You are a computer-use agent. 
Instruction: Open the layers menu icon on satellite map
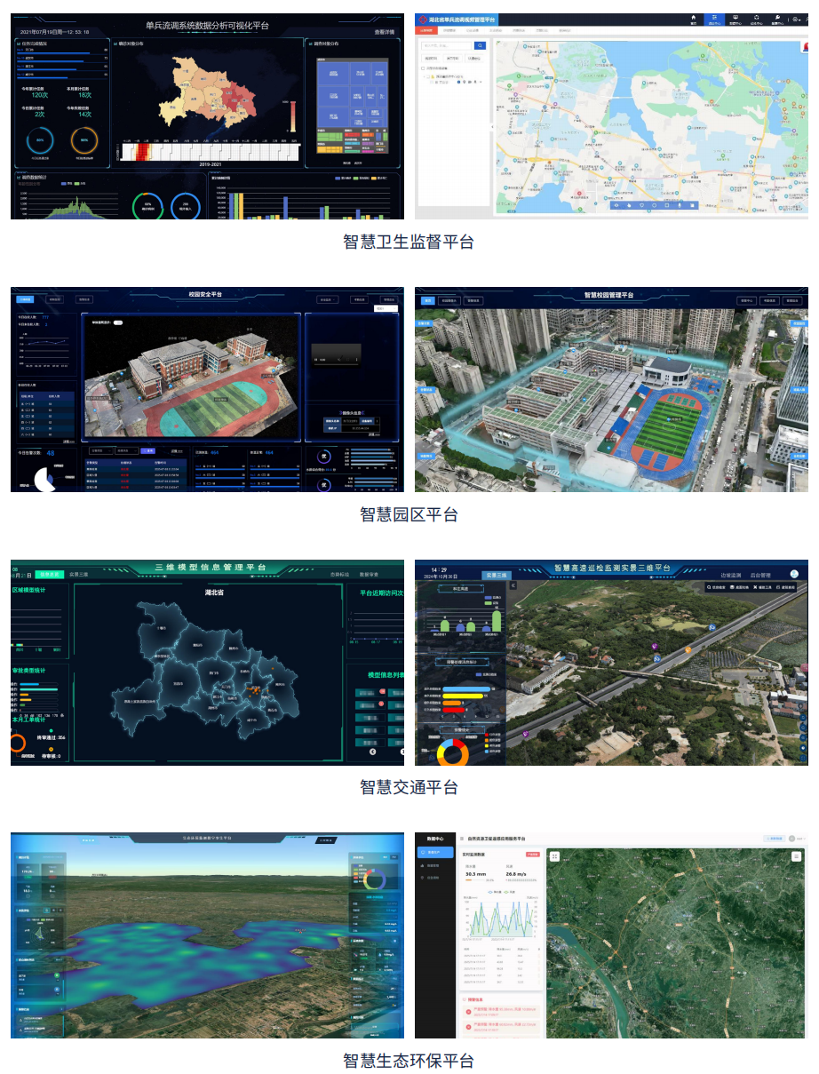click(x=796, y=856)
